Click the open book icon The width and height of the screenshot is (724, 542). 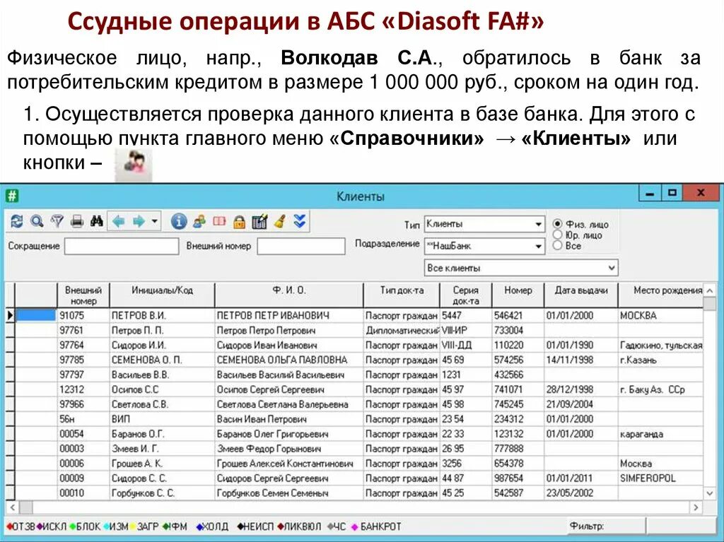[219, 222]
